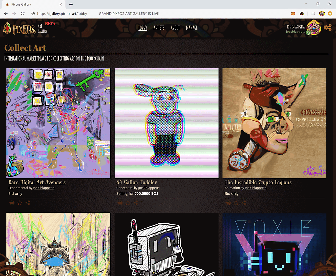The image size is (336, 276).
Task: Click piggy bank icon under Incredible Crypto Legions
Action: pos(228,203)
